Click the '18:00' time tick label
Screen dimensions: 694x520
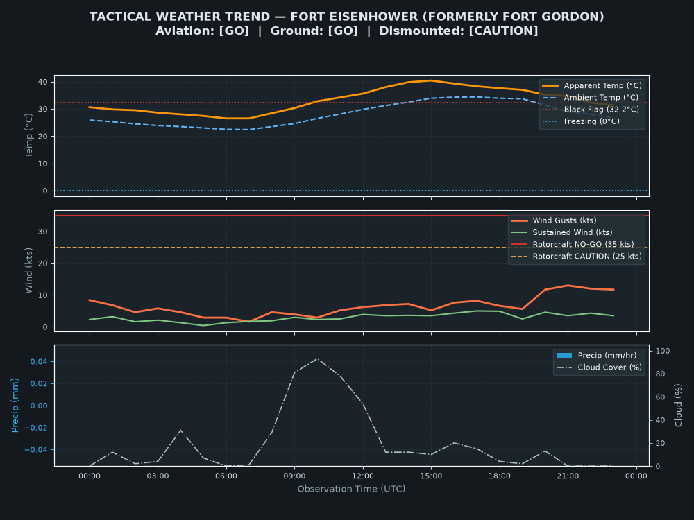500,476
